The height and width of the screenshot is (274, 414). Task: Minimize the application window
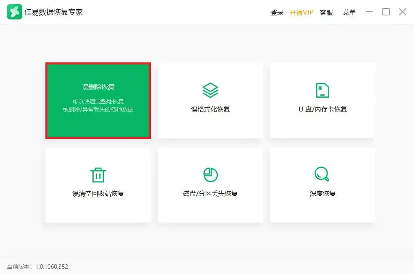[369, 12]
